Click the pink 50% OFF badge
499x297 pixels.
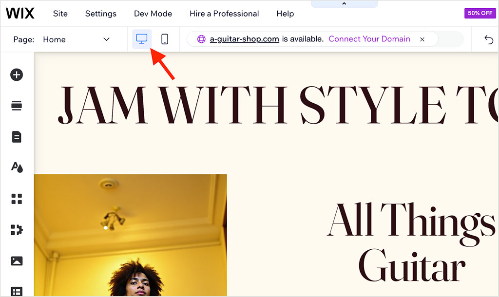(480, 13)
